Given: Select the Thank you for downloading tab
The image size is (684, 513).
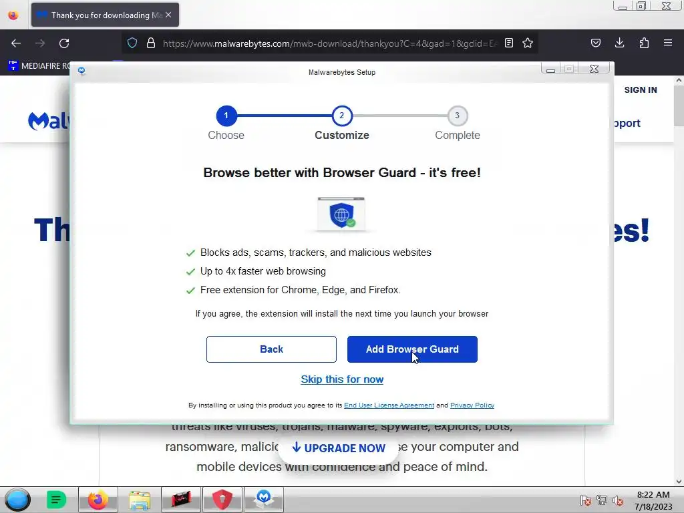Looking at the screenshot, I should (105, 15).
